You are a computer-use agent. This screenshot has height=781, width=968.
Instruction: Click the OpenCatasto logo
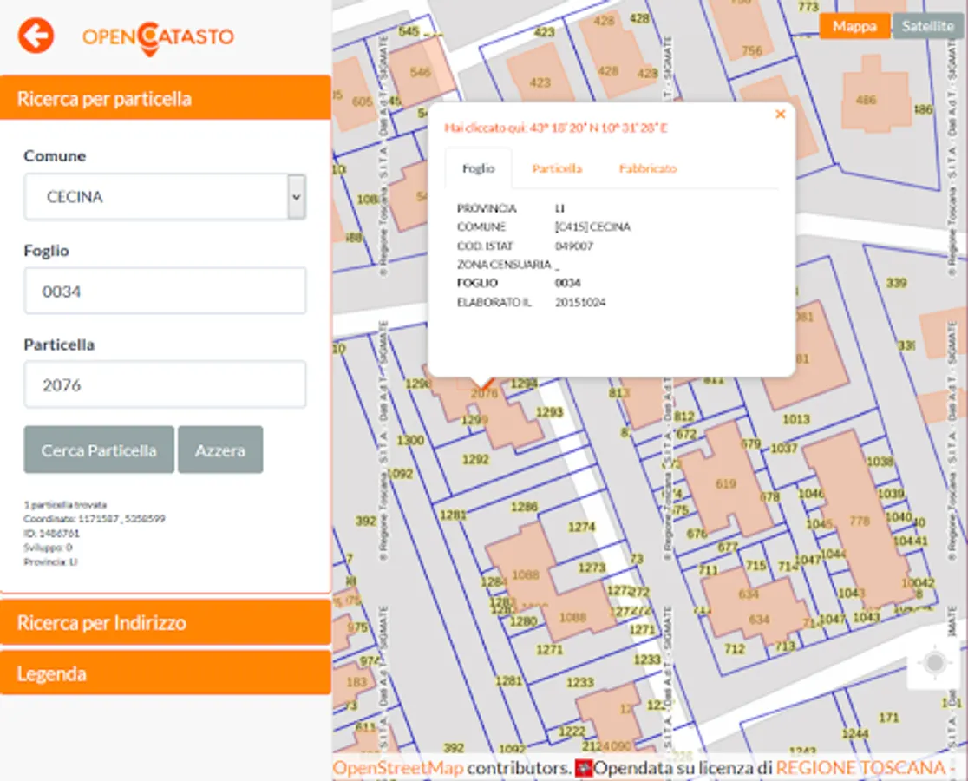(x=158, y=37)
